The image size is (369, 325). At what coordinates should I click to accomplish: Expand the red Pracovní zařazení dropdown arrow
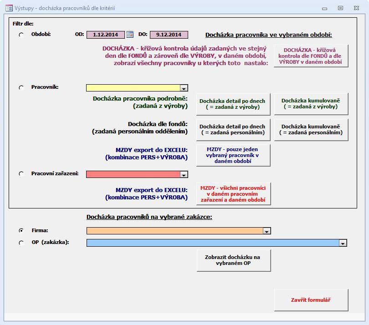coord(184,174)
